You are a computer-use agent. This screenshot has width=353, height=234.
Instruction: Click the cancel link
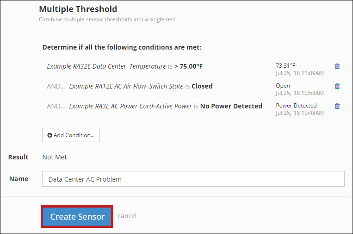[127, 216]
